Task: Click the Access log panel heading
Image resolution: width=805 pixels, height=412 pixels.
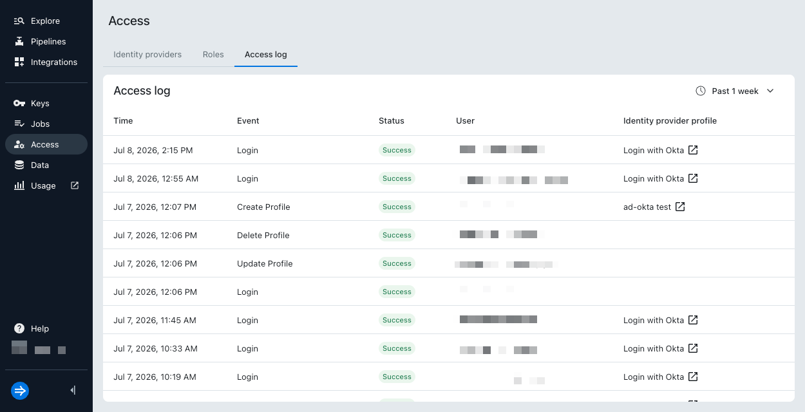Action: tap(142, 91)
